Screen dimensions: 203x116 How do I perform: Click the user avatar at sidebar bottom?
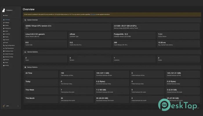coord(4,106)
